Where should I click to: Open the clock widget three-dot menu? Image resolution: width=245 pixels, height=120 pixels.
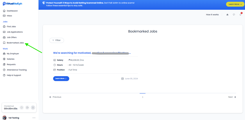(33, 107)
